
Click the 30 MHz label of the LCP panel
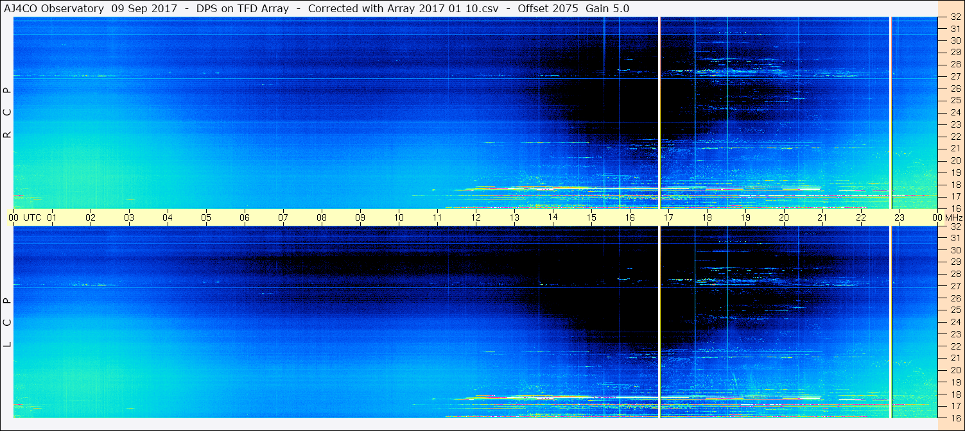[x=955, y=250]
